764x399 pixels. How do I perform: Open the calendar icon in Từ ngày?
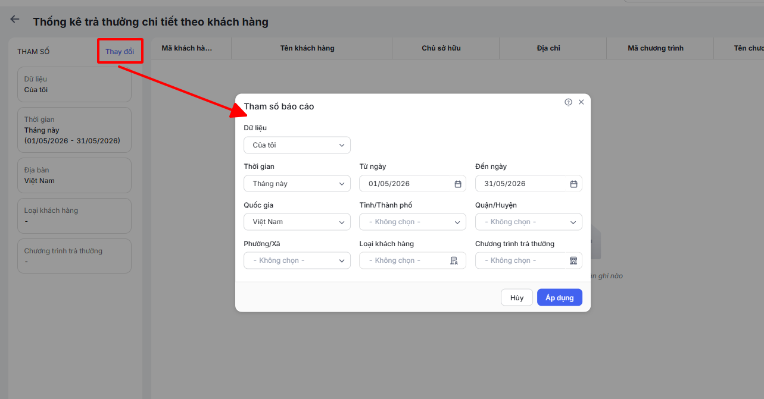coord(458,184)
